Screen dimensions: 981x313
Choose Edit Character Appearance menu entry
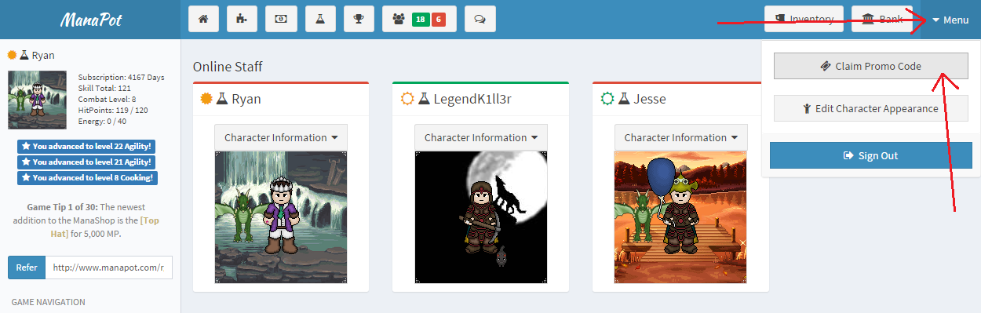pos(871,108)
